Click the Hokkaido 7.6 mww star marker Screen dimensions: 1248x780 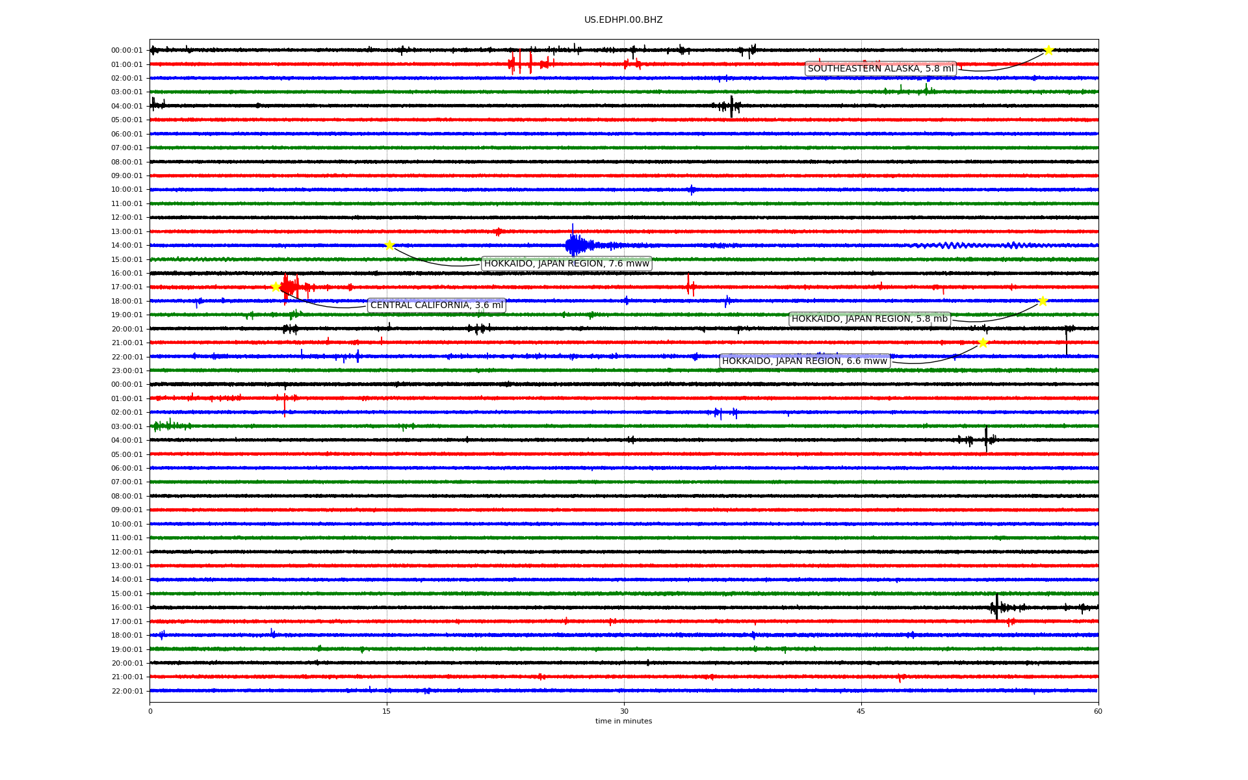pos(389,245)
